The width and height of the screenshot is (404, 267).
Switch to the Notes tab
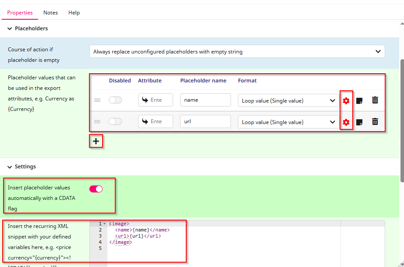point(50,13)
